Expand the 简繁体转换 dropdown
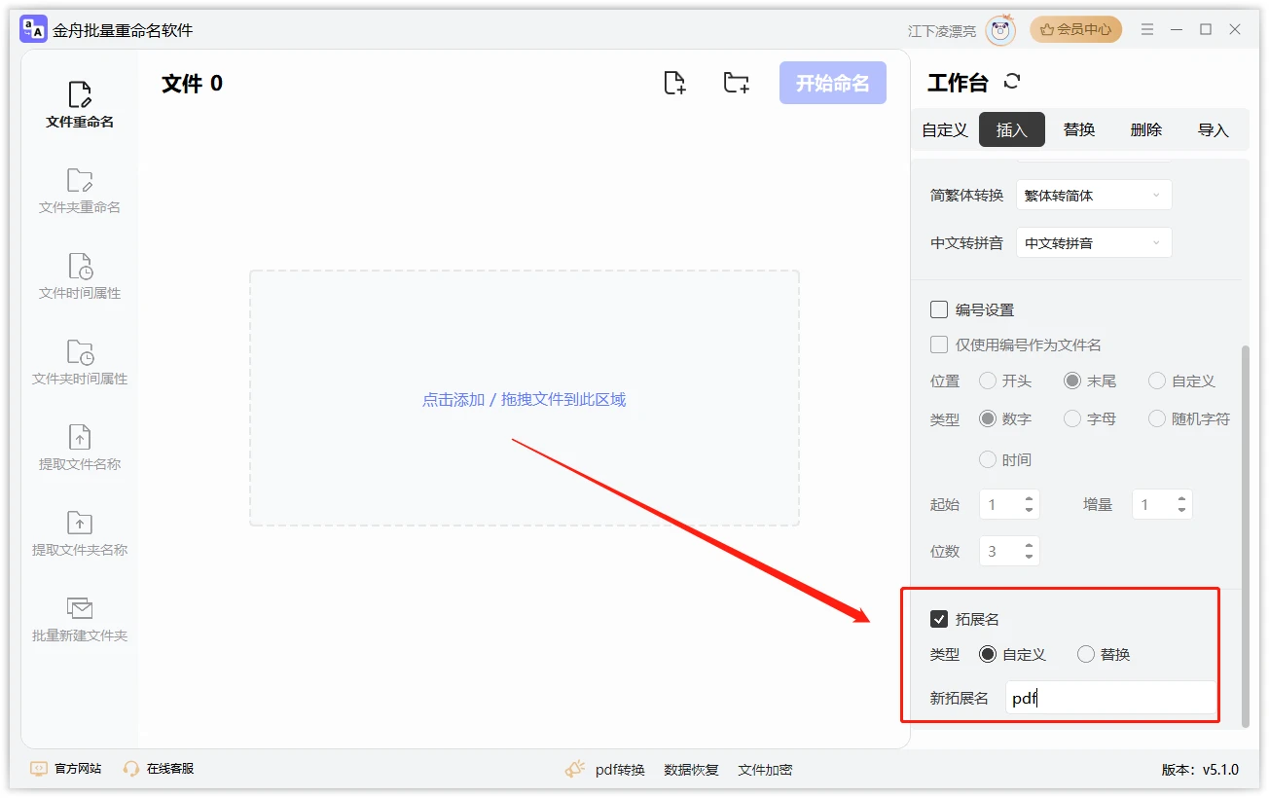This screenshot has width=1269, height=798. click(x=1093, y=196)
